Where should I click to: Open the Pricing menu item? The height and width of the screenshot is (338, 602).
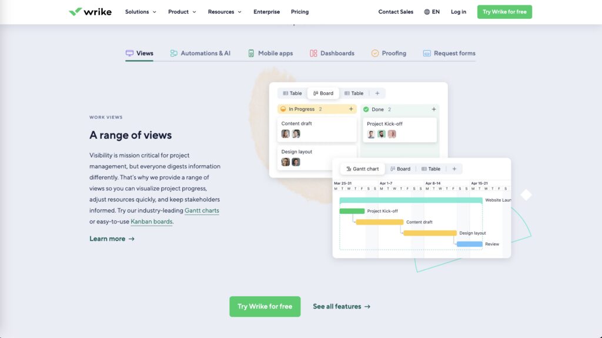point(299,12)
